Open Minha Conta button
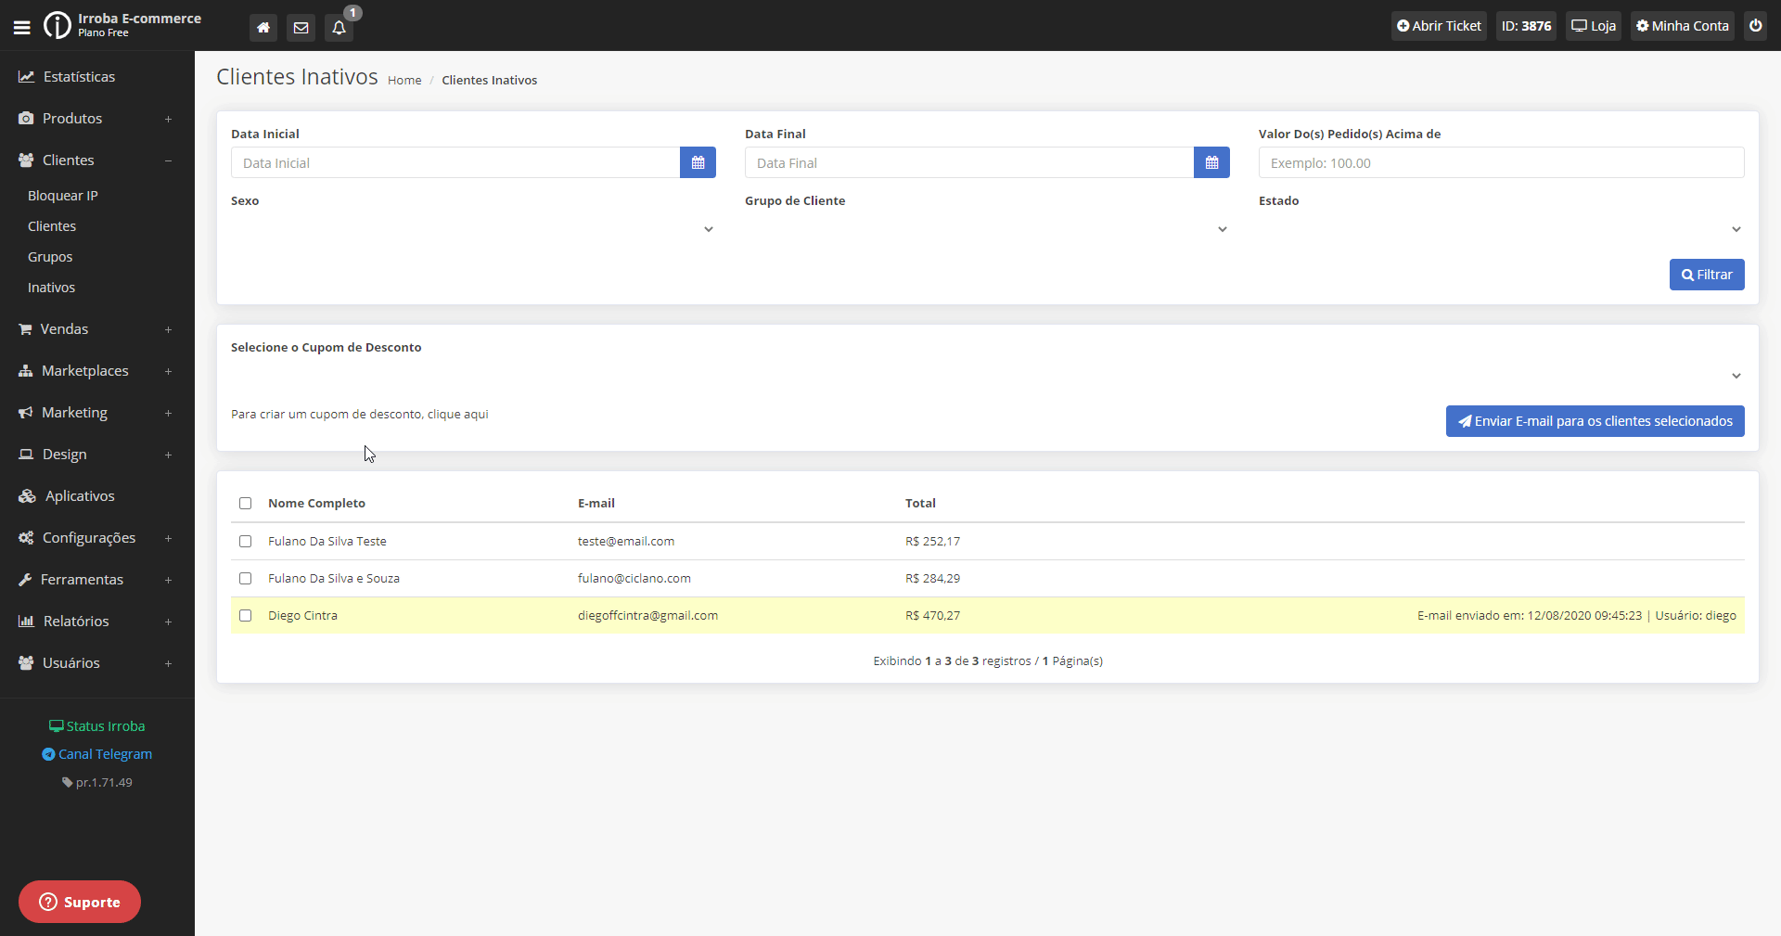Viewport: 1781px width, 936px height. pyautogui.click(x=1683, y=26)
